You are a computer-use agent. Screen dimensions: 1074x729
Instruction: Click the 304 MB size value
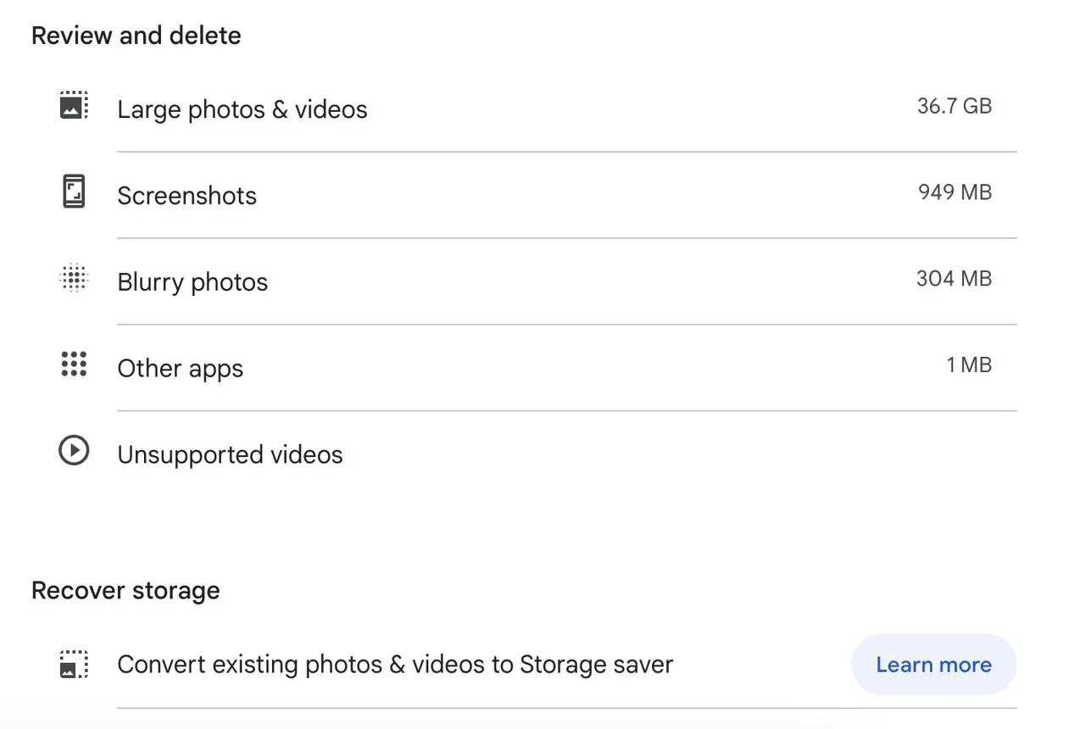pyautogui.click(x=954, y=279)
